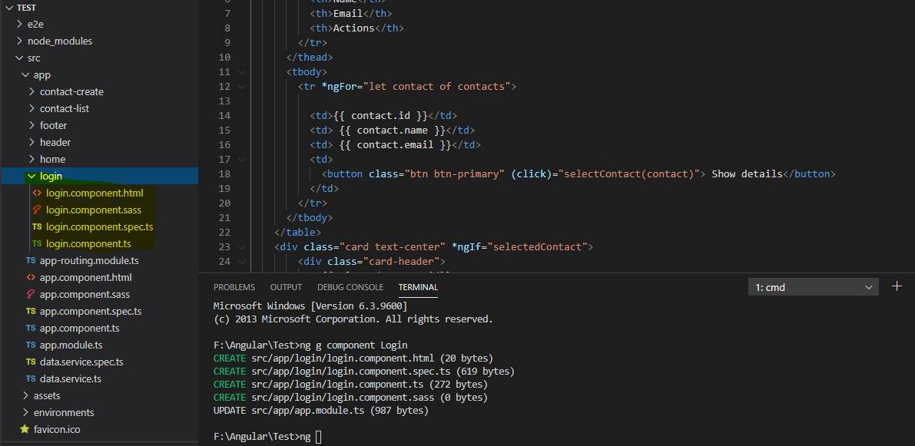Open login.component.ts in the explorer
The image size is (915, 446).
[88, 244]
